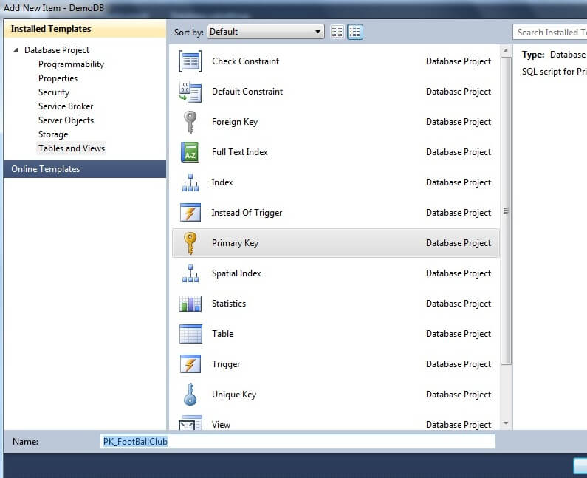Click the Check Constraint template icon

190,61
